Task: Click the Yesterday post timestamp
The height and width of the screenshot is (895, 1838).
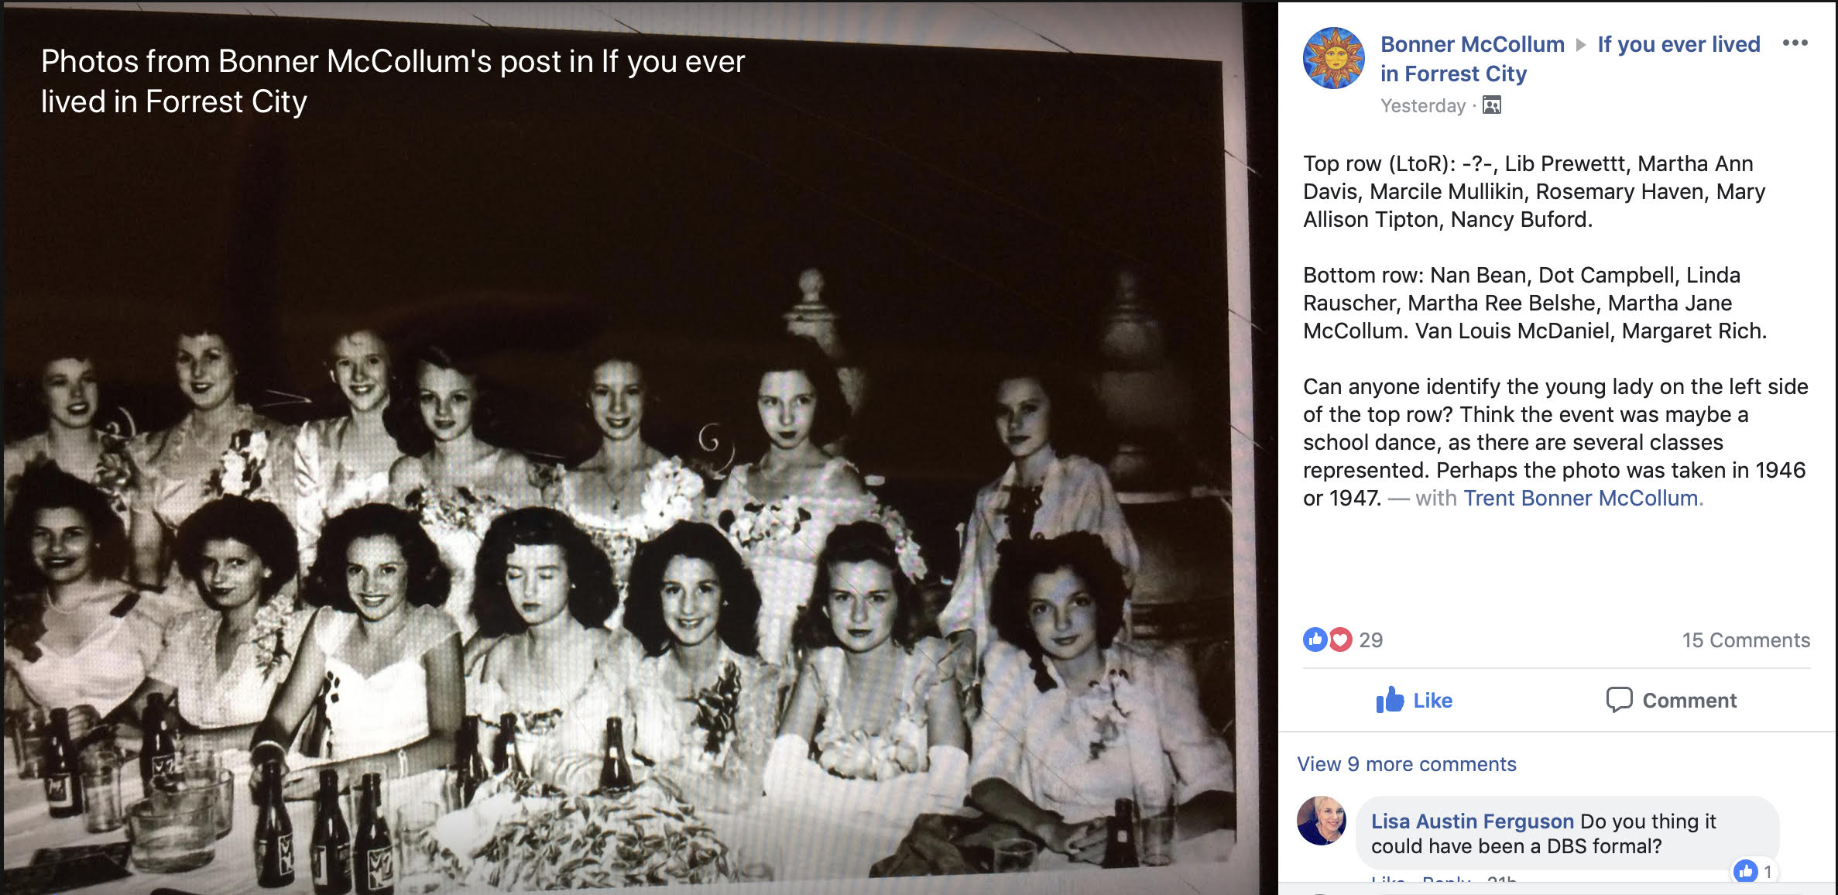Action: pyautogui.click(x=1423, y=106)
